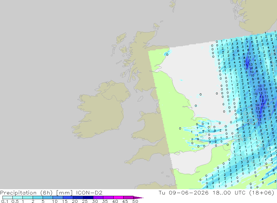Click the "ICON-D2" model name
Screen dimensions: 277x203
coord(89,192)
